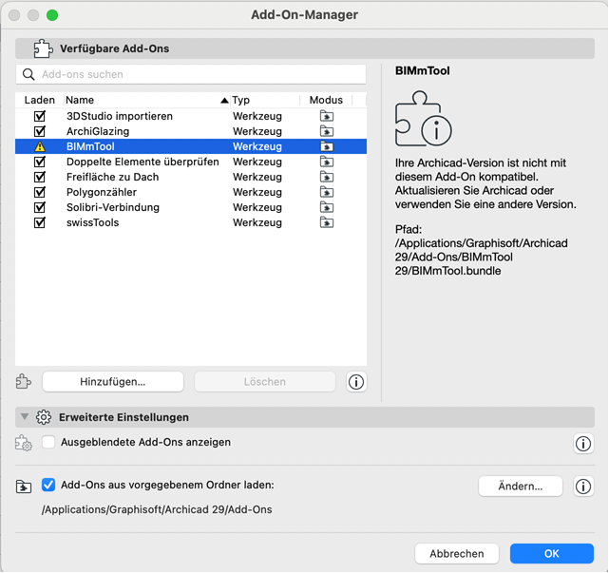The width and height of the screenshot is (609, 573).
Task: Open the Ändern... folder dialog
Action: click(521, 487)
